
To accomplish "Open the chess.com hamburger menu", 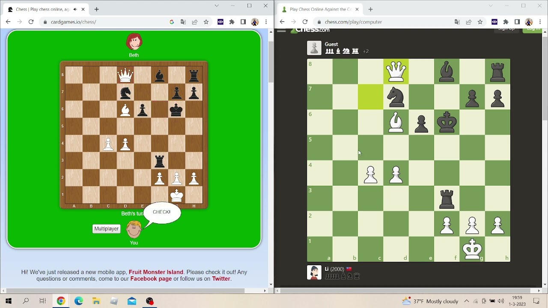I will pos(281,31).
